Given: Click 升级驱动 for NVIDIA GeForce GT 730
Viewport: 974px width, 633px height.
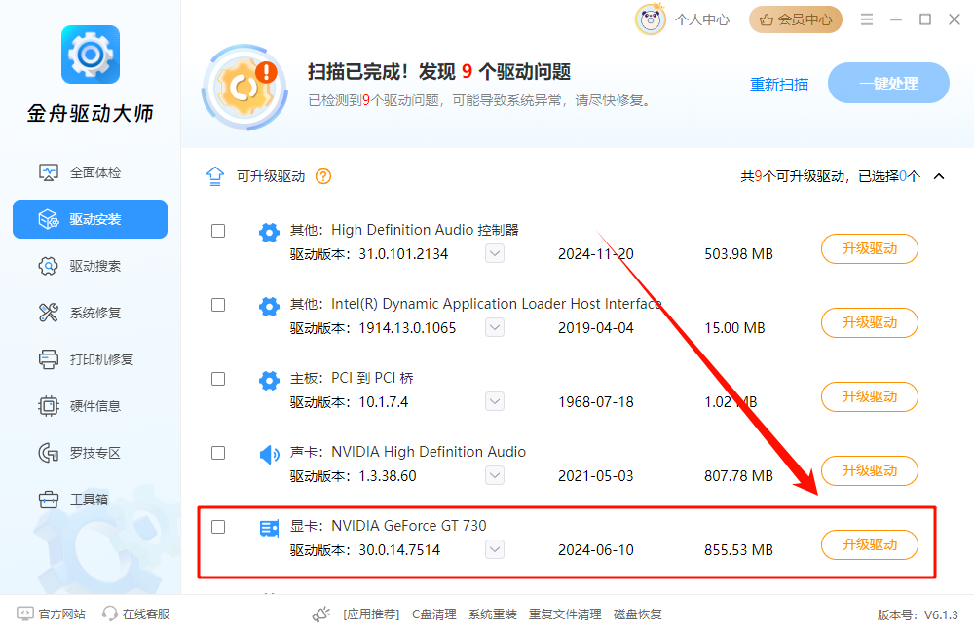Looking at the screenshot, I should click(x=869, y=544).
